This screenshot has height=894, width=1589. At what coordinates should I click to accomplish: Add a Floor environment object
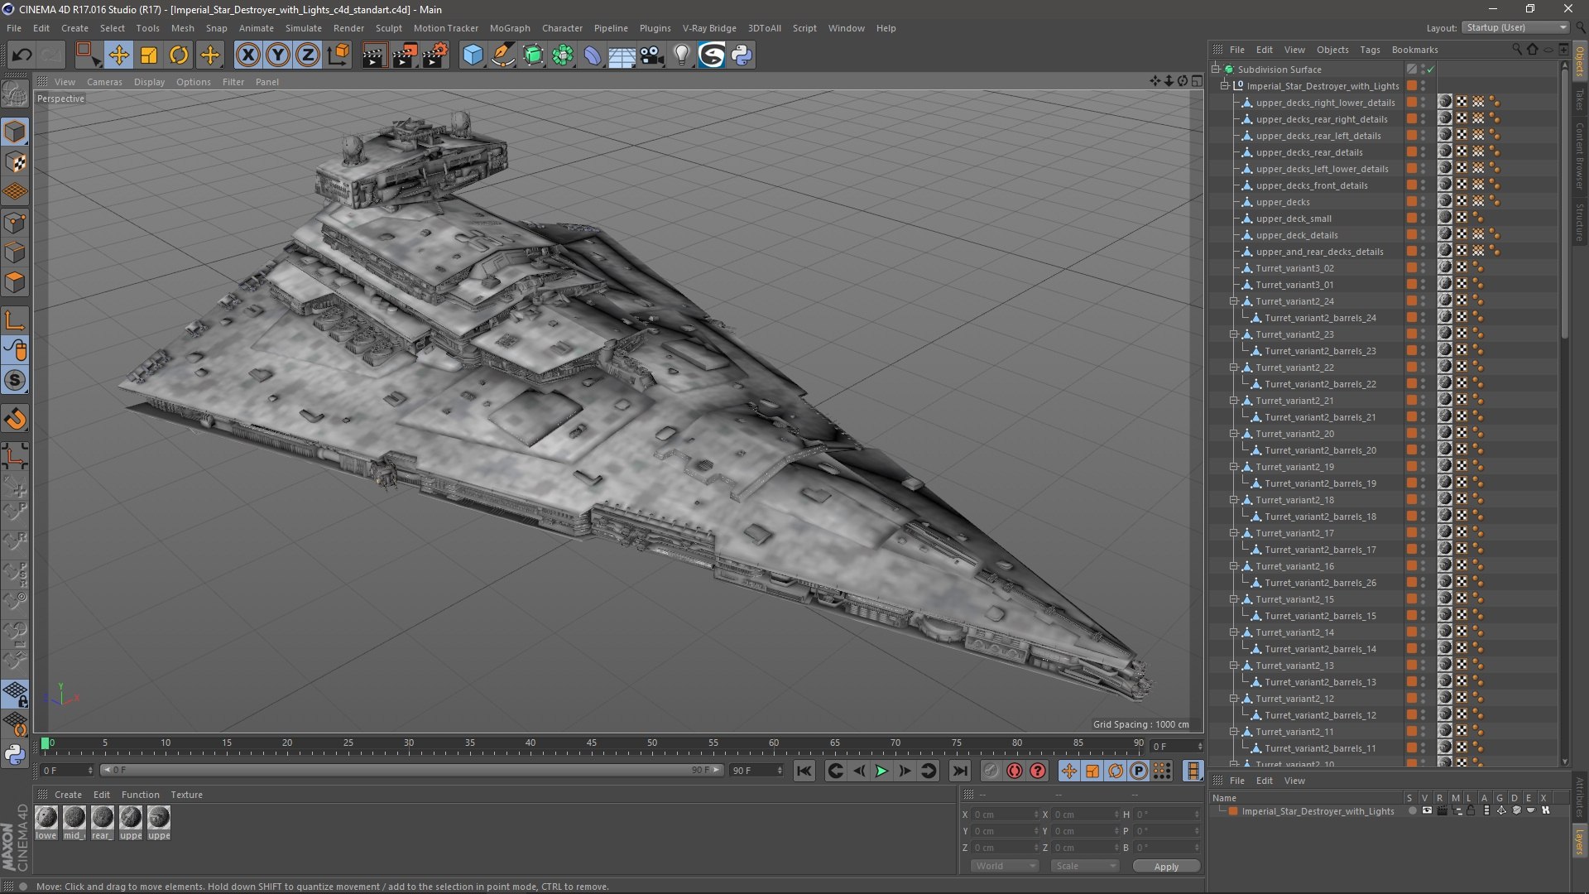tap(622, 55)
